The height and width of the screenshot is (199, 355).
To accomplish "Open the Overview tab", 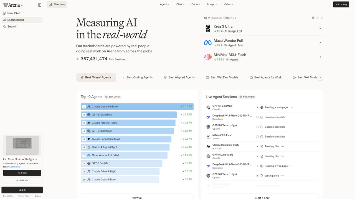I will tap(57, 4).
